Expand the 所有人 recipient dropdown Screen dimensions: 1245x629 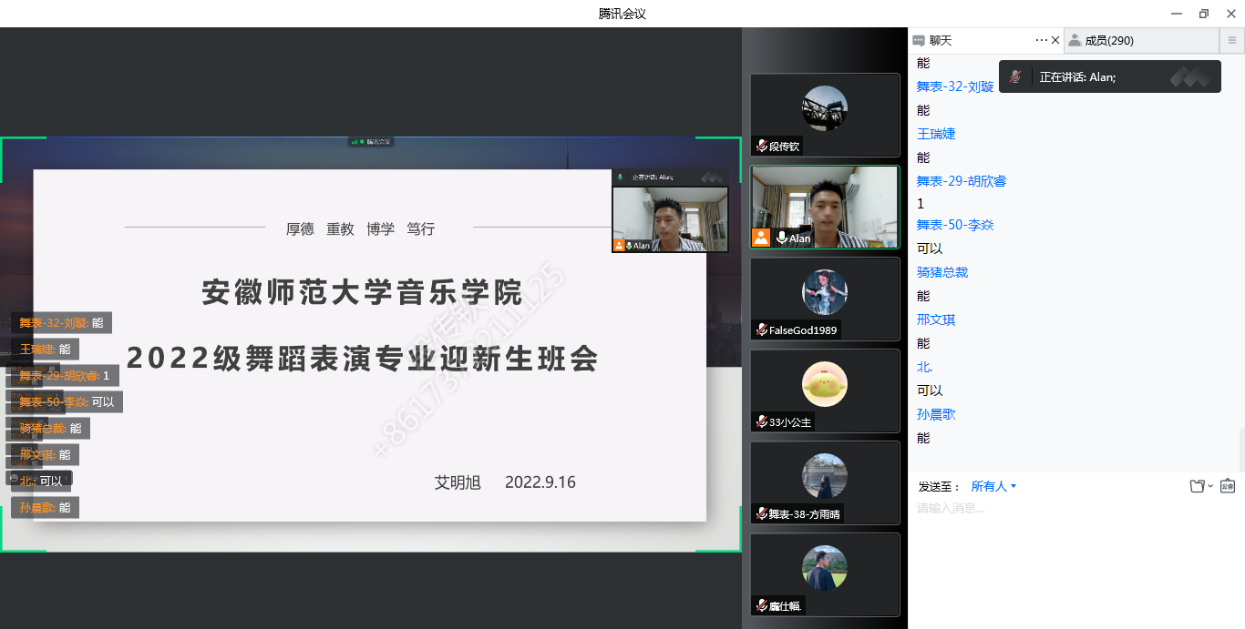pos(993,486)
